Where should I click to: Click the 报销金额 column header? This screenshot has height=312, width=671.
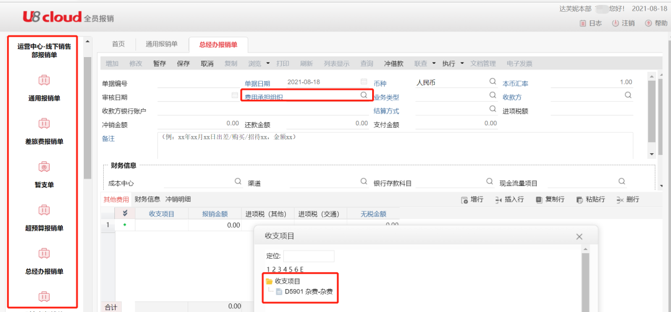click(x=215, y=214)
